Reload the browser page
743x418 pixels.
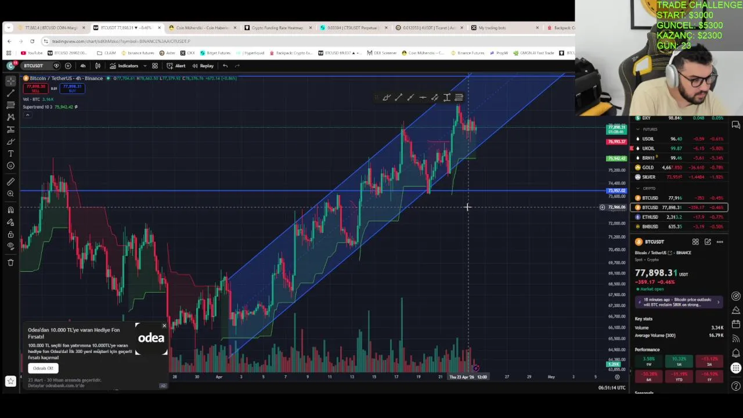point(32,41)
